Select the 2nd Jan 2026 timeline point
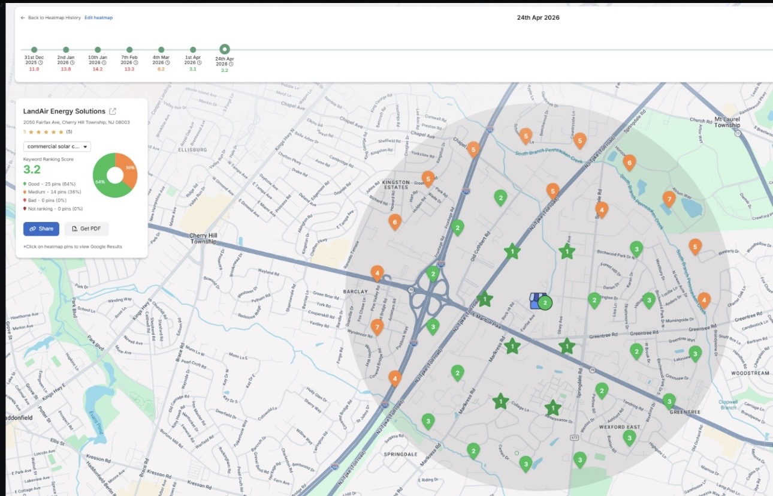 [66, 50]
